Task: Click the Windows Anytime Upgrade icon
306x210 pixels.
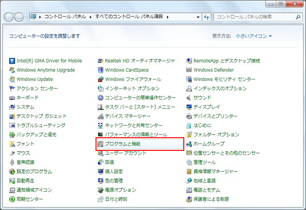Action: pyautogui.click(x=12, y=70)
